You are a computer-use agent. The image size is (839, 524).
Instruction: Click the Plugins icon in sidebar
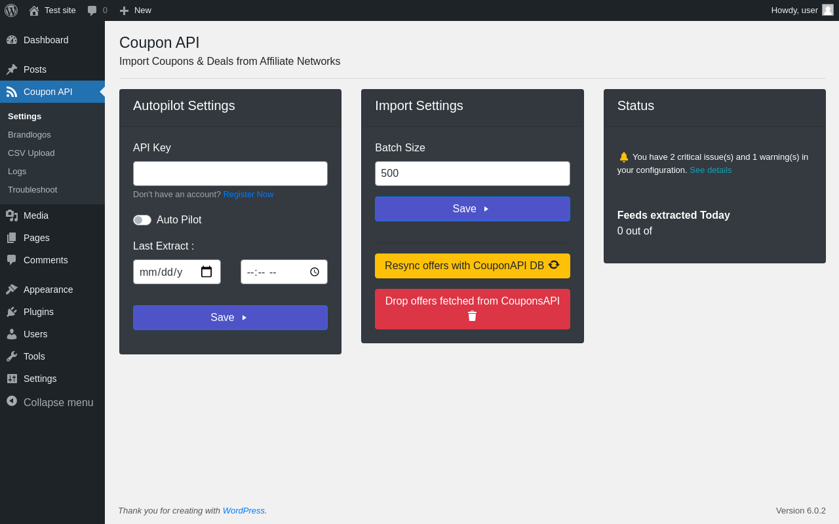click(12, 312)
